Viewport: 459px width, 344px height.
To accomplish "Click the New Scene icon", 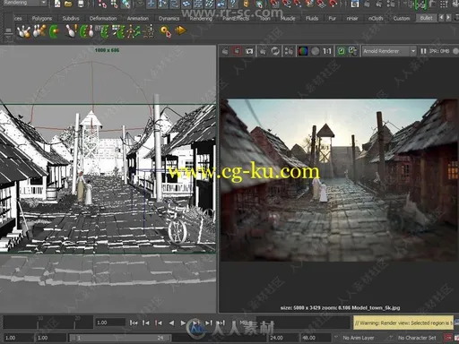I will pyautogui.click(x=57, y=4).
